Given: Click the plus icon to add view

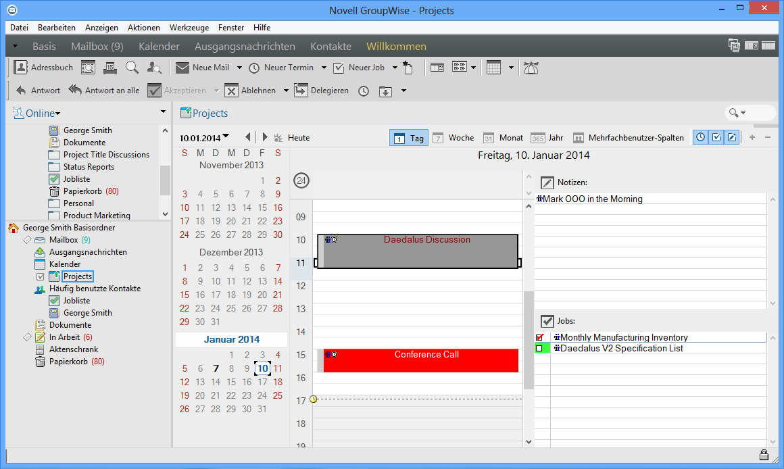Looking at the screenshot, I should 752,137.
